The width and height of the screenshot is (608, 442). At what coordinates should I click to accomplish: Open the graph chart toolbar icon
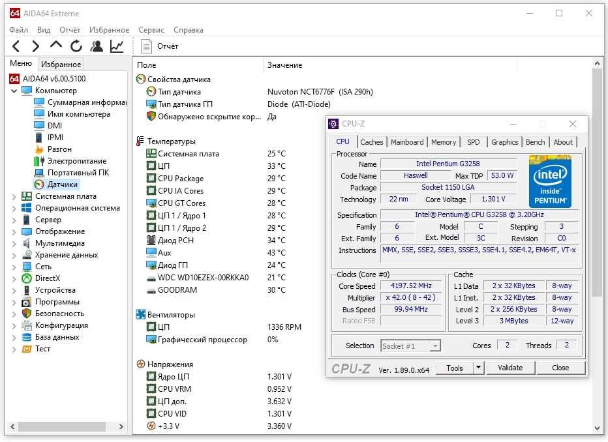click(x=117, y=46)
